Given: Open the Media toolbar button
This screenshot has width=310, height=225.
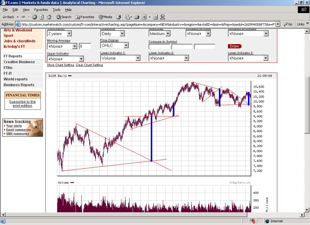Looking at the screenshot, I should pyautogui.click(x=105, y=17).
